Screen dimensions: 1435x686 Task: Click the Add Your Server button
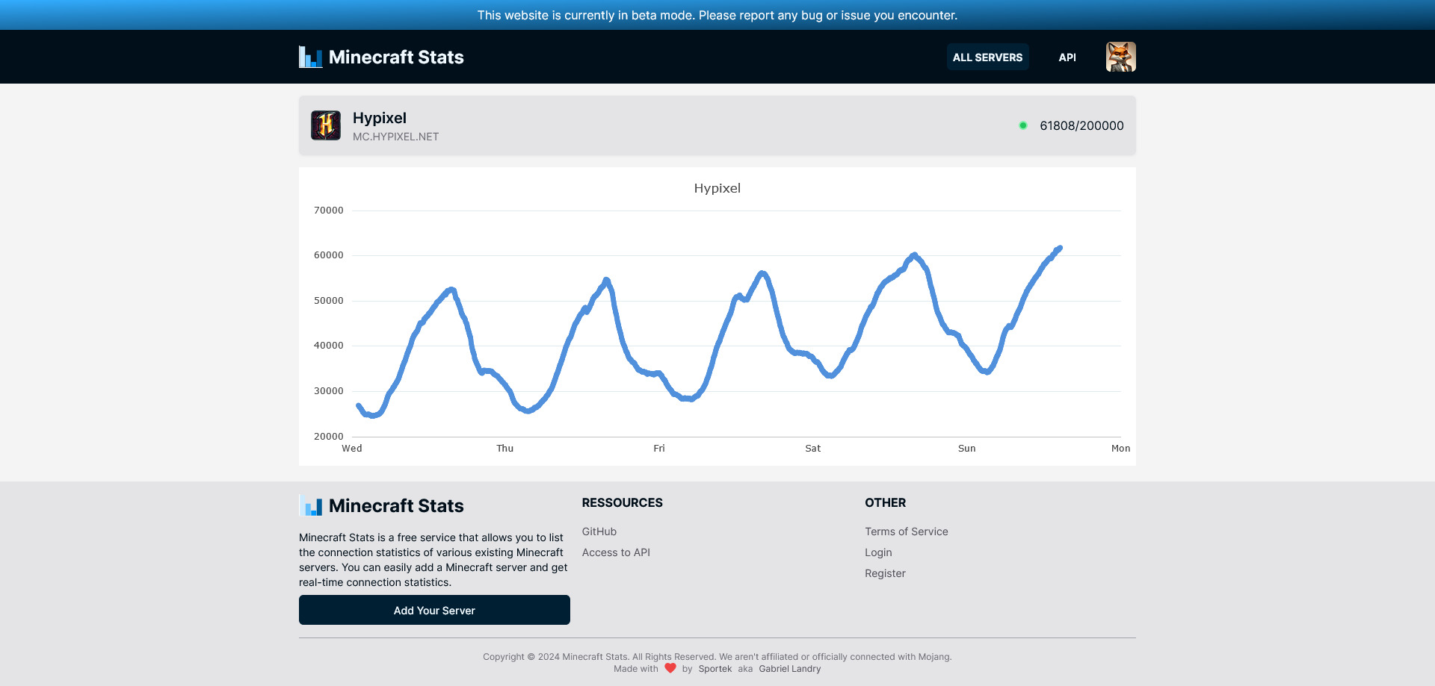434,610
